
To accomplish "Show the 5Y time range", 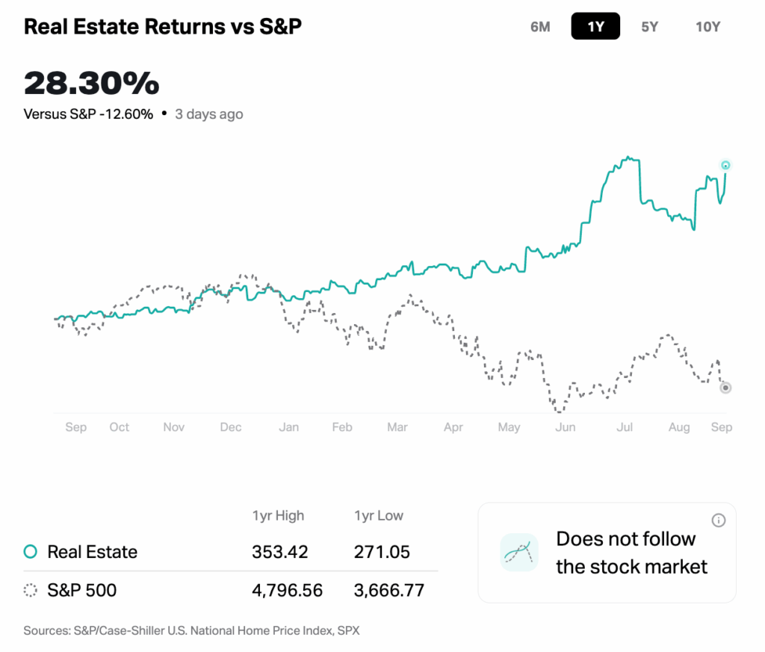I will coord(650,27).
